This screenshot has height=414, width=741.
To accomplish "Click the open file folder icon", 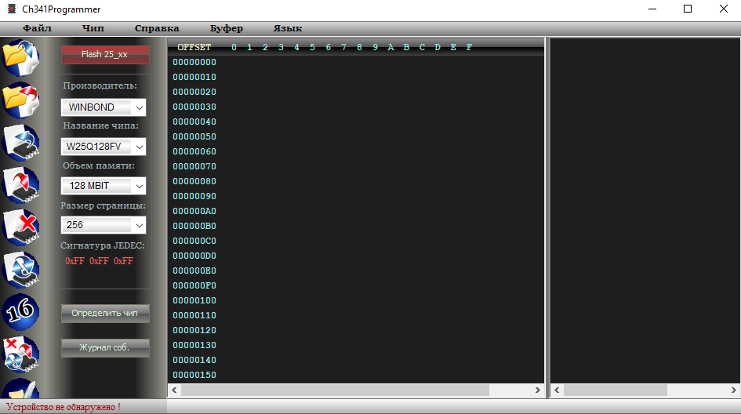I will tap(20, 58).
